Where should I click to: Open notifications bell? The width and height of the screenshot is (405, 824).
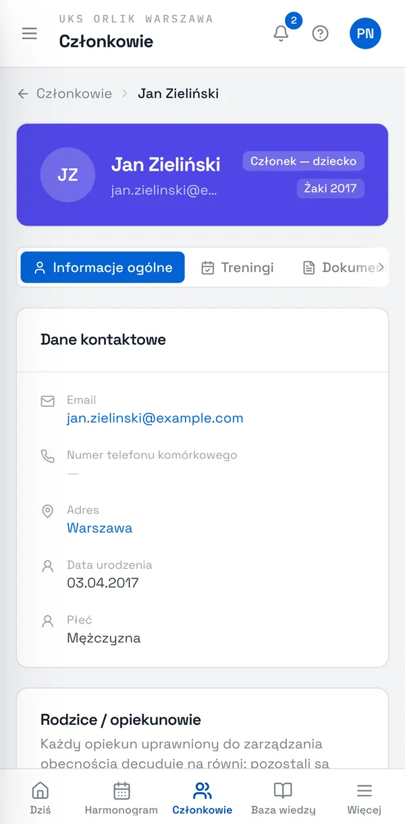tap(281, 33)
